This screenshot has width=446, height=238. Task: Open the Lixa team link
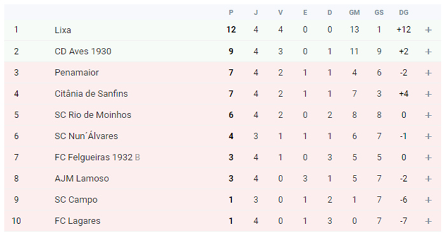point(62,30)
